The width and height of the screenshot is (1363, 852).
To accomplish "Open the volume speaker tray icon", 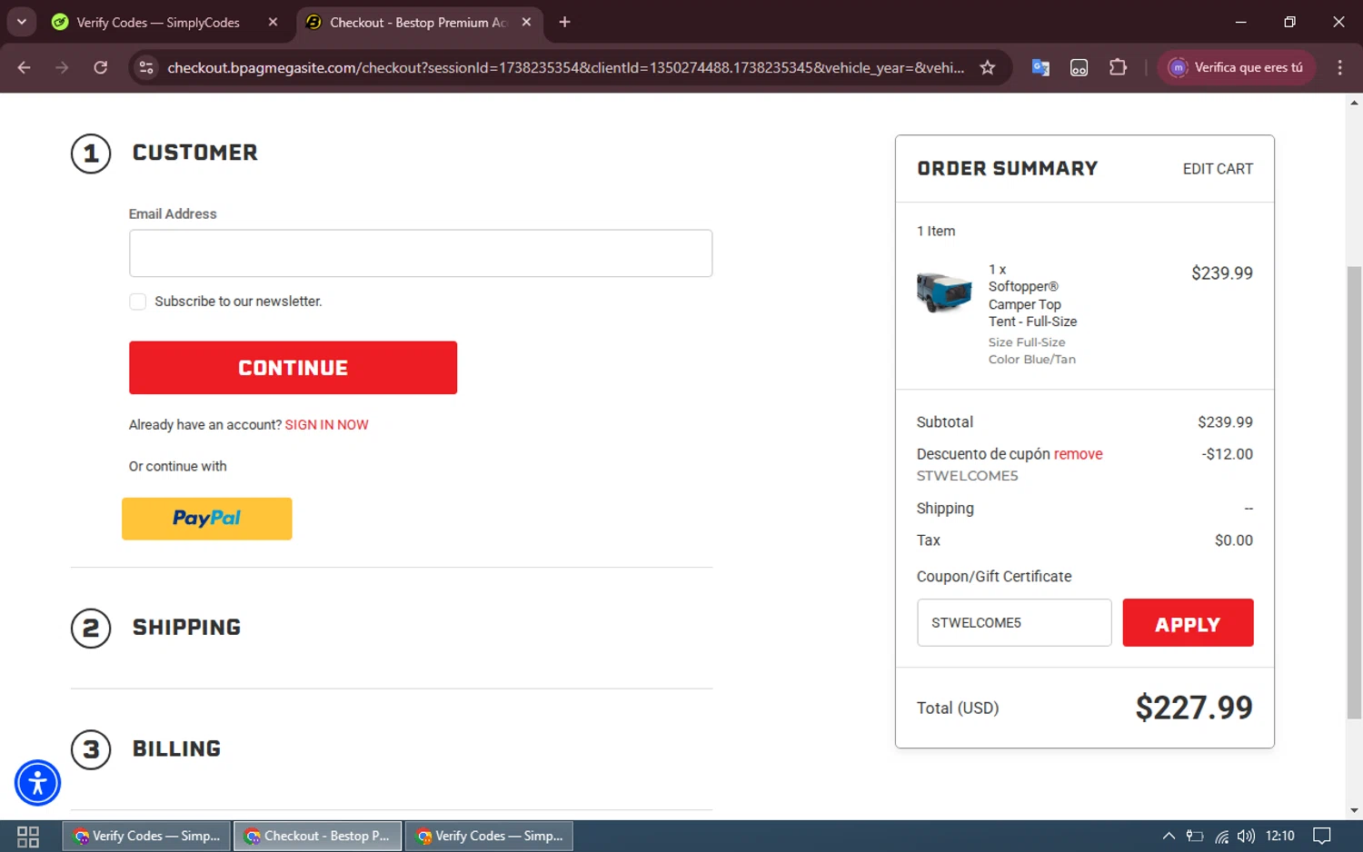I will (1246, 837).
